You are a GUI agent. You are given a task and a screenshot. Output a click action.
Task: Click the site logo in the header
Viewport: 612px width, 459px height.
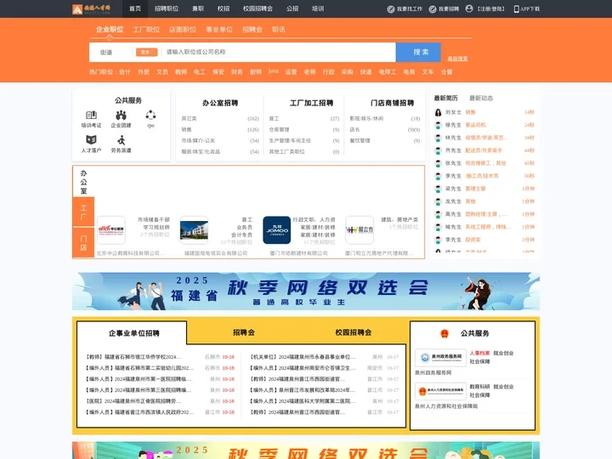[x=91, y=8]
